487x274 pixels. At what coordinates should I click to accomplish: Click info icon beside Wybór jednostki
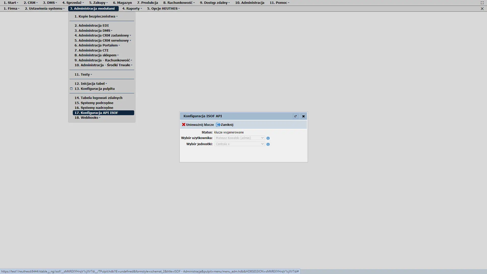(x=268, y=144)
